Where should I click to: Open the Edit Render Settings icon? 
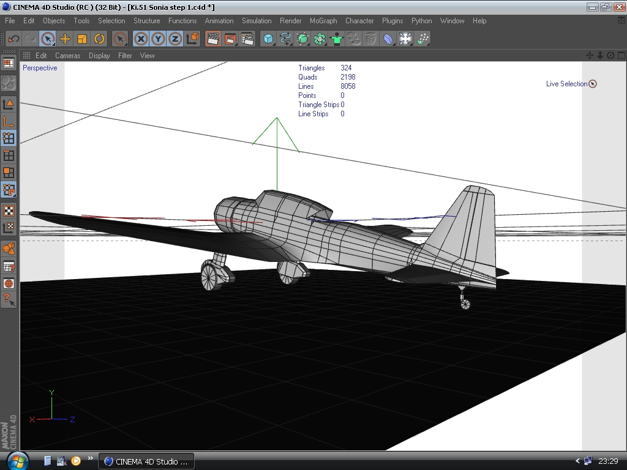[x=247, y=39]
